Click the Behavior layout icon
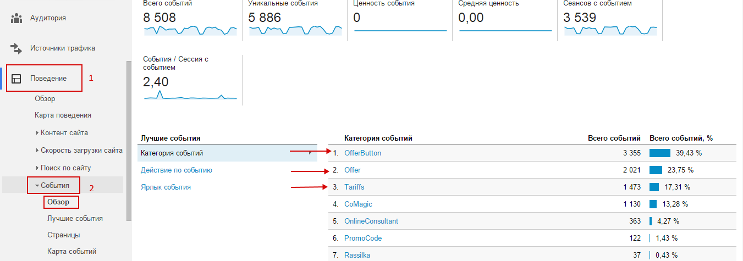The image size is (743, 261). click(16, 79)
